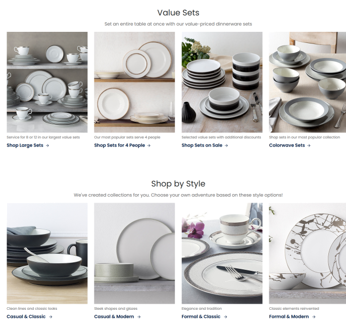Viewport: 346px width, 332px height.
Task: Click the arrow icon beside Formal & Classic
Action: click(x=225, y=317)
